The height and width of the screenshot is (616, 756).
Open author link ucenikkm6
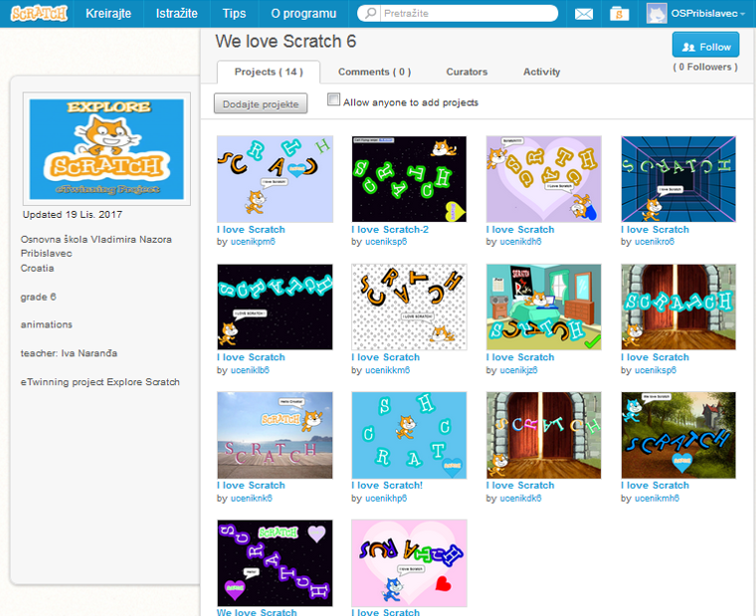coord(388,370)
